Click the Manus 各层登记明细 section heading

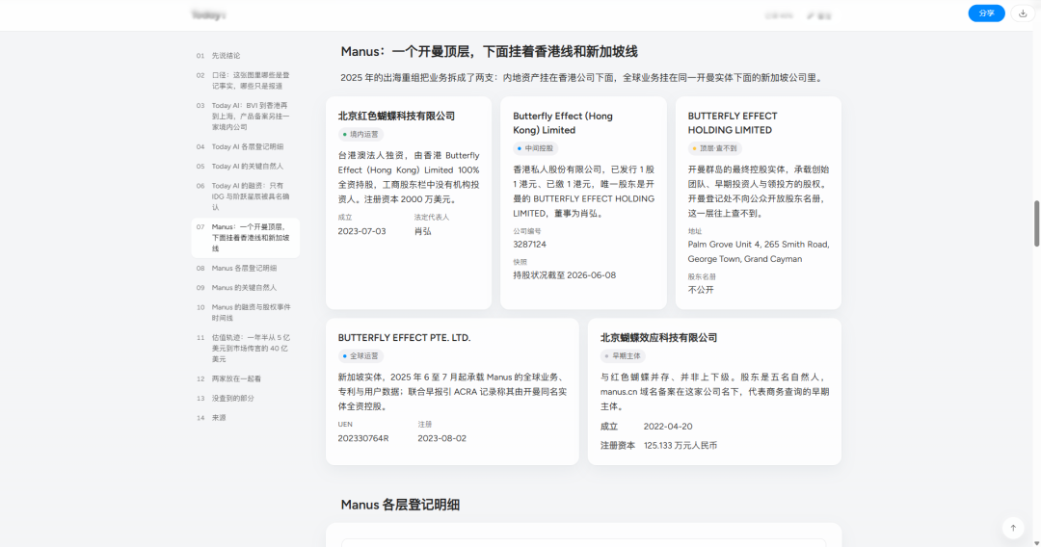pyautogui.click(x=400, y=505)
